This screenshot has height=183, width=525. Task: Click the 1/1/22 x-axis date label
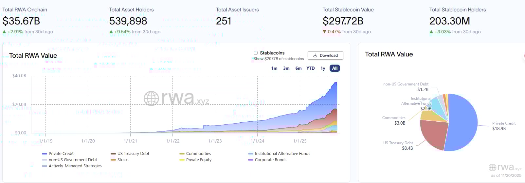tap(172, 141)
